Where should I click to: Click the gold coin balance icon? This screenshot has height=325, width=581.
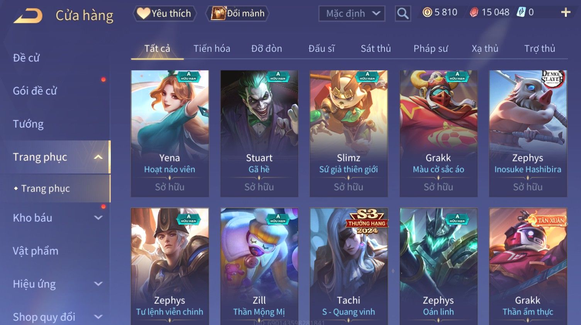pos(427,12)
